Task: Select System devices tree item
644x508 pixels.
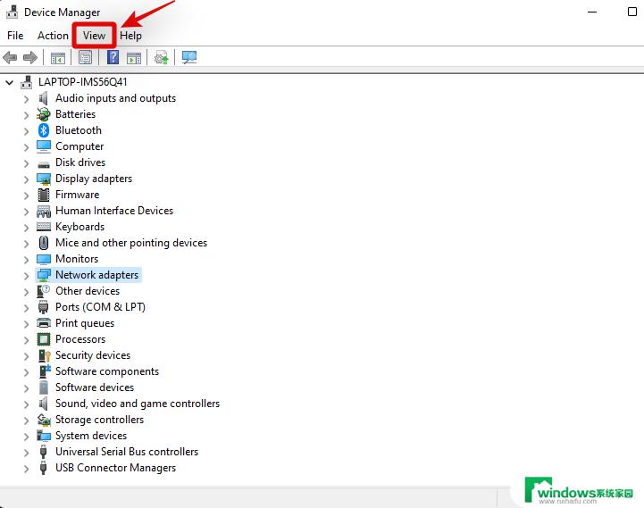Action: point(91,436)
